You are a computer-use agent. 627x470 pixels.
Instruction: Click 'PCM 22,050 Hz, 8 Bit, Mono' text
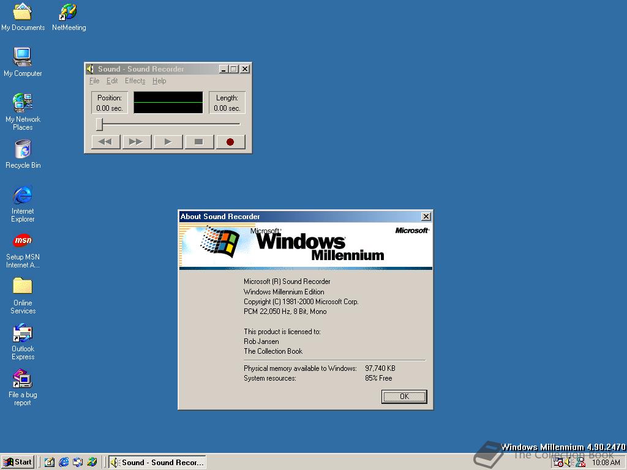click(285, 311)
